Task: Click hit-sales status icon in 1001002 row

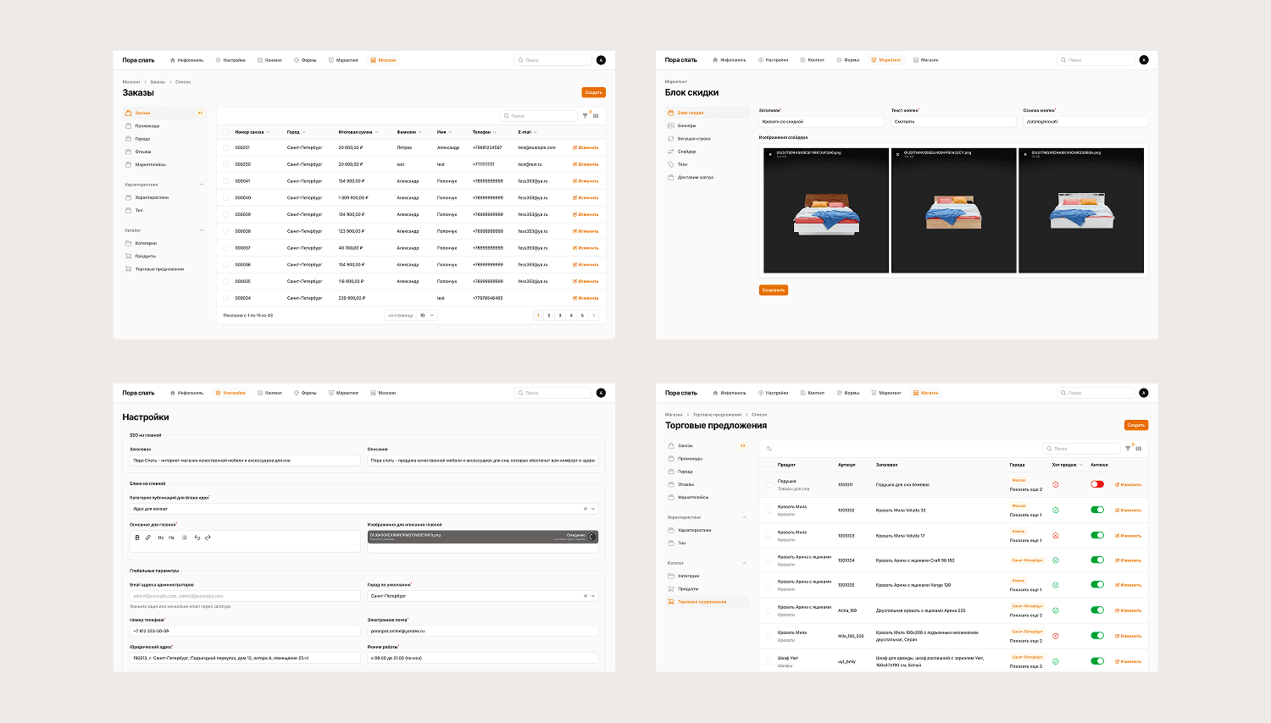Action: coord(1056,510)
